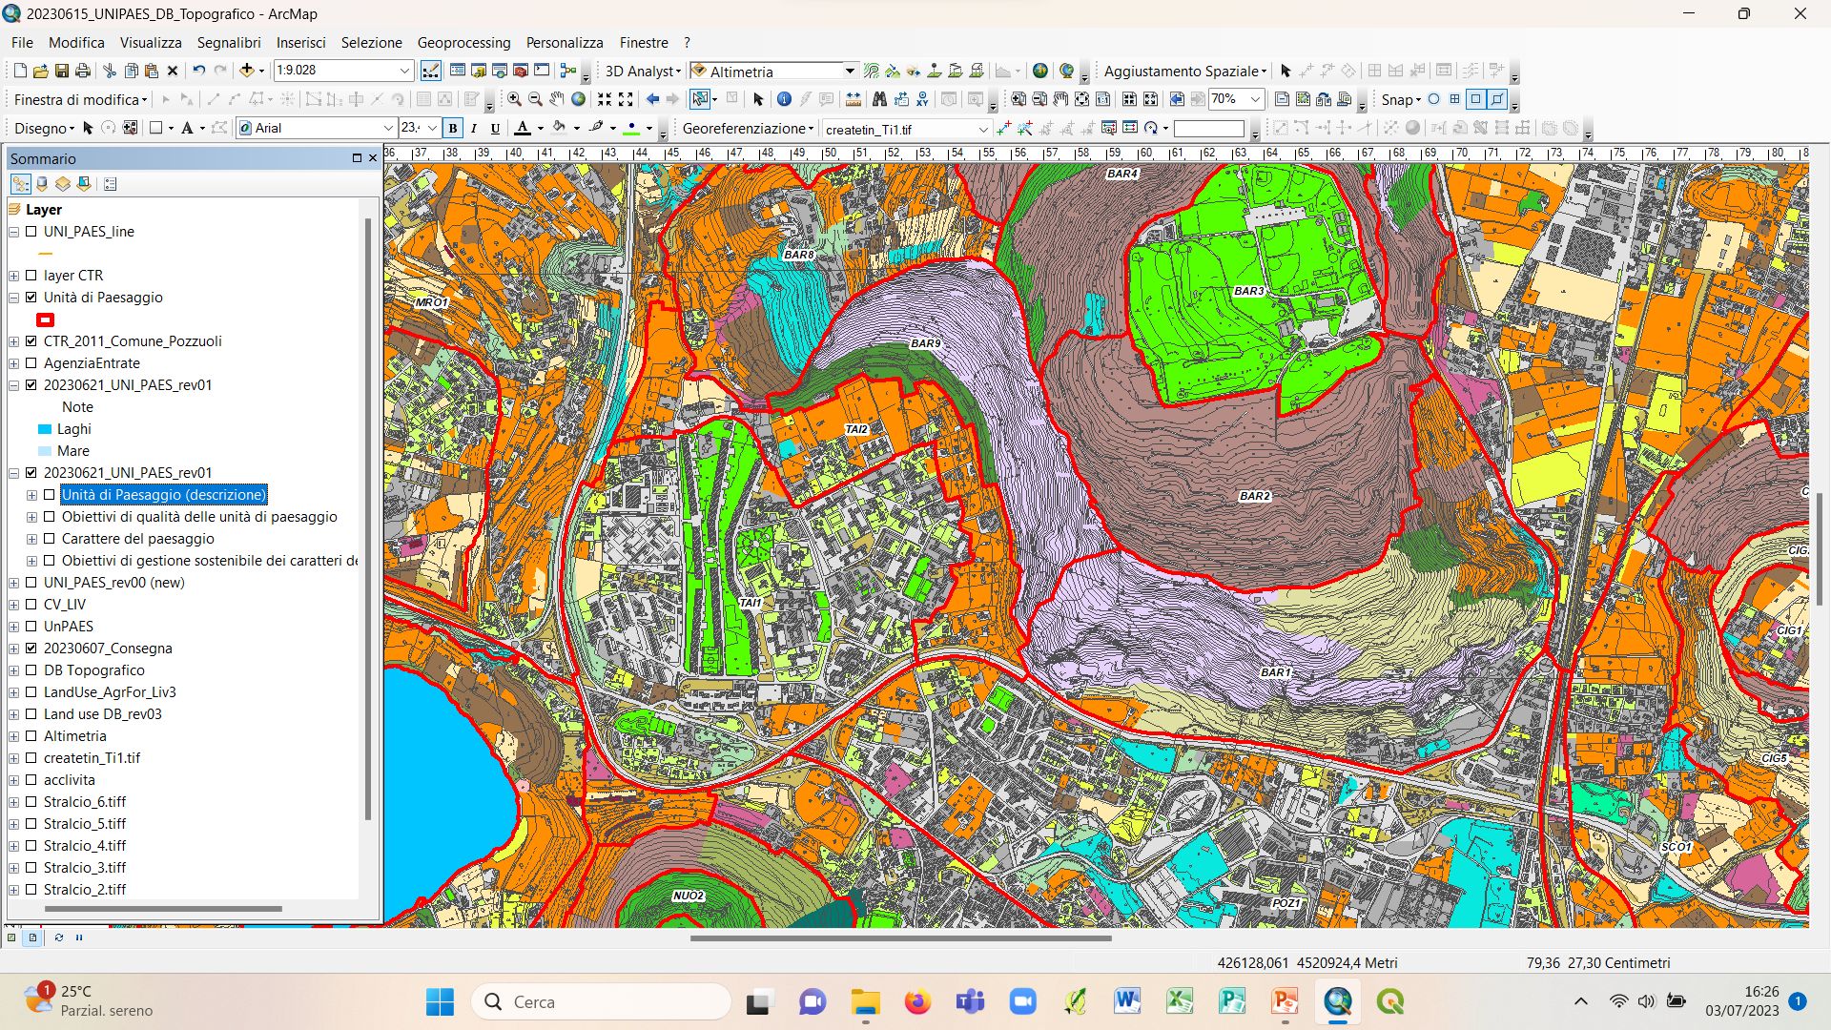Screen dimensions: 1831x1030
Task: Open the Aggiustamento Spaziale menu
Action: tap(1185, 71)
